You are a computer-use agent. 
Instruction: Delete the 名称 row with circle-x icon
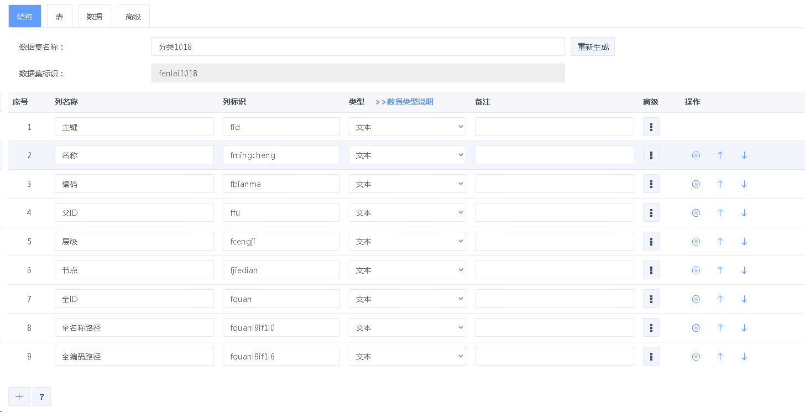coord(696,155)
